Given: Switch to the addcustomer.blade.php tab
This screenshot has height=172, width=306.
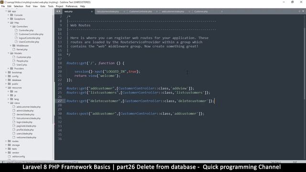Looking at the screenshot, I should pos(173,11).
